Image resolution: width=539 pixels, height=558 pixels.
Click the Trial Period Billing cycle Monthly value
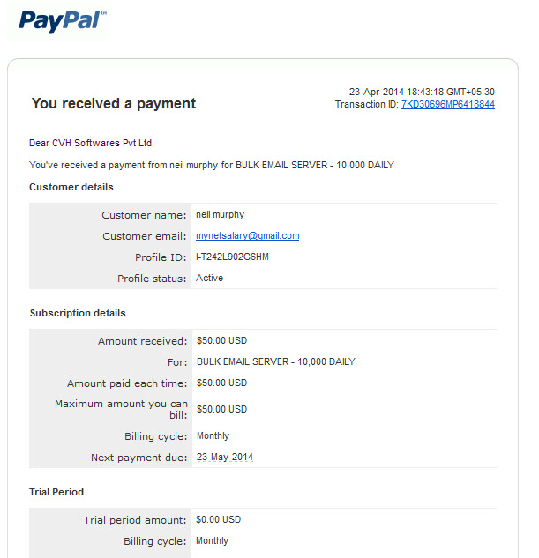[213, 541]
